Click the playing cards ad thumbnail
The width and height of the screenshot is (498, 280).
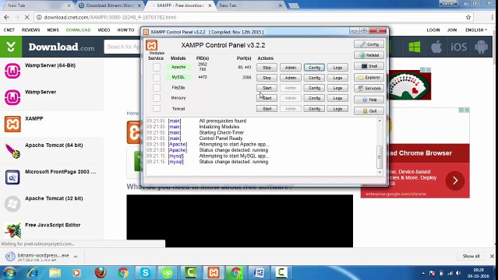pos(410,85)
